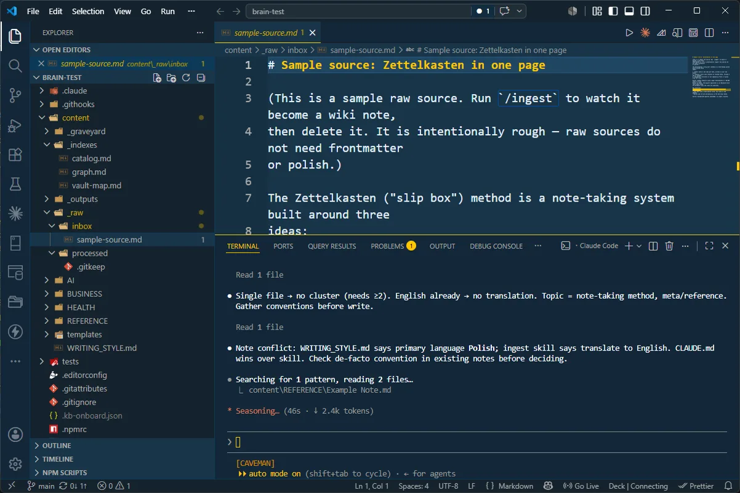The image size is (740, 493).
Task: Click inbox breadcrumb segment
Action: point(297,50)
